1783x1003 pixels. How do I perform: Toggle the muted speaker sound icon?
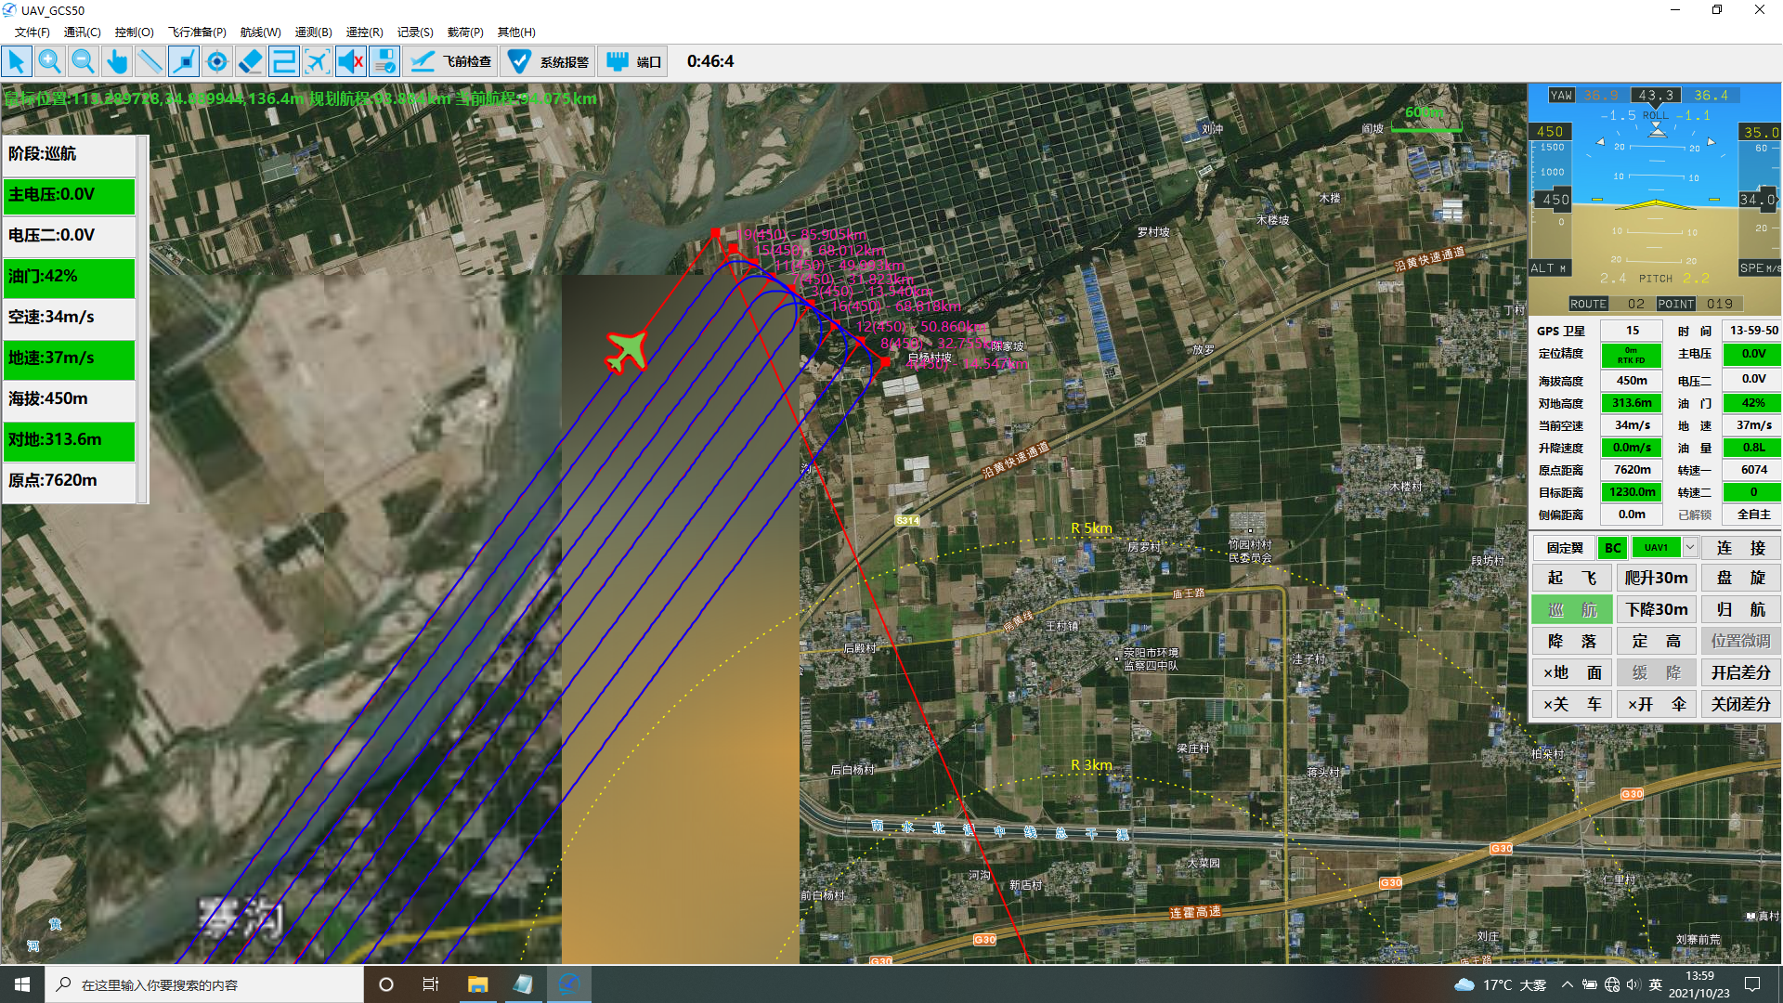click(350, 62)
